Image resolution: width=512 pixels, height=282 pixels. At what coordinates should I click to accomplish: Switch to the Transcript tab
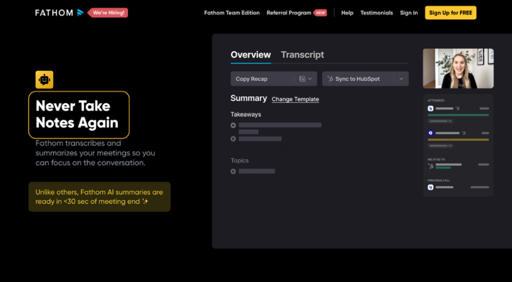tap(302, 55)
